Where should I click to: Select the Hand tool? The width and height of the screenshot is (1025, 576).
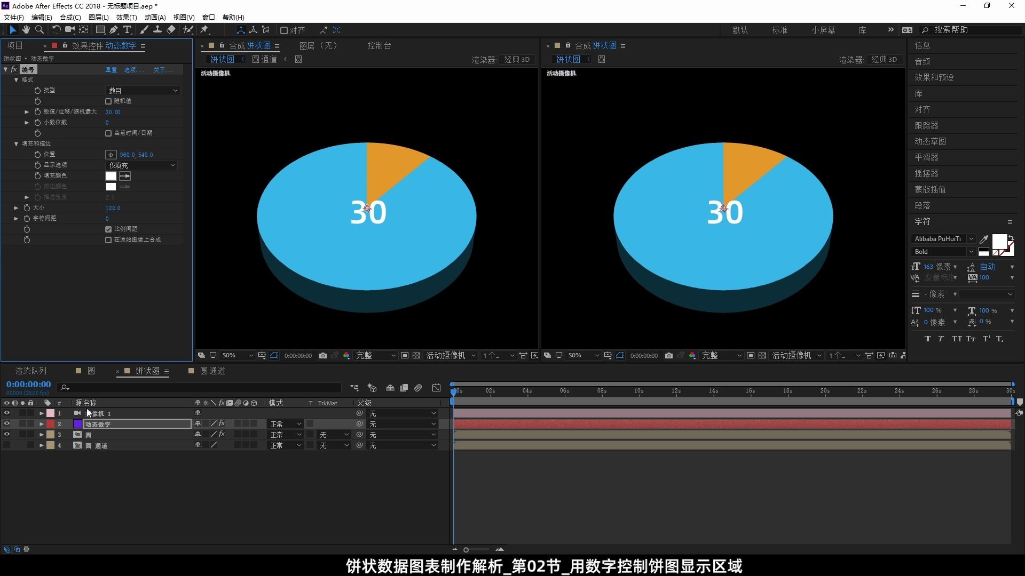pyautogui.click(x=26, y=30)
